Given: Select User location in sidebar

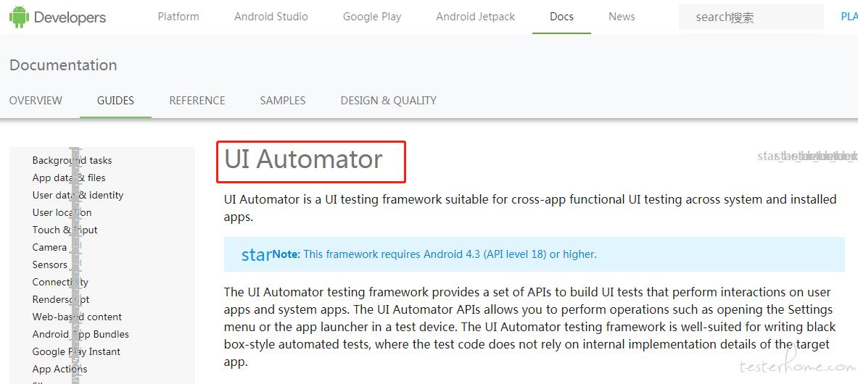Looking at the screenshot, I should [x=62, y=213].
